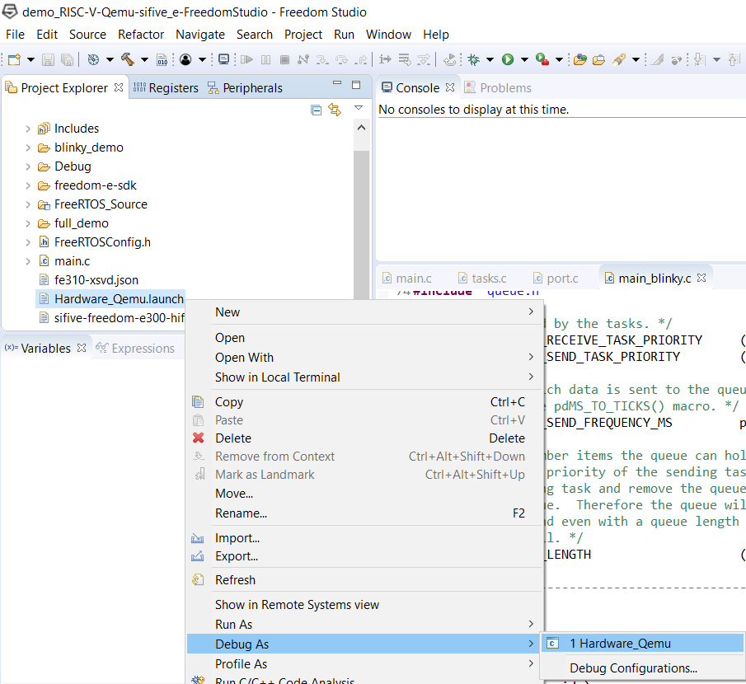Viewport: 746px width, 684px height.
Task: Click the Disconnect toolbar icon
Action: pyautogui.click(x=303, y=59)
